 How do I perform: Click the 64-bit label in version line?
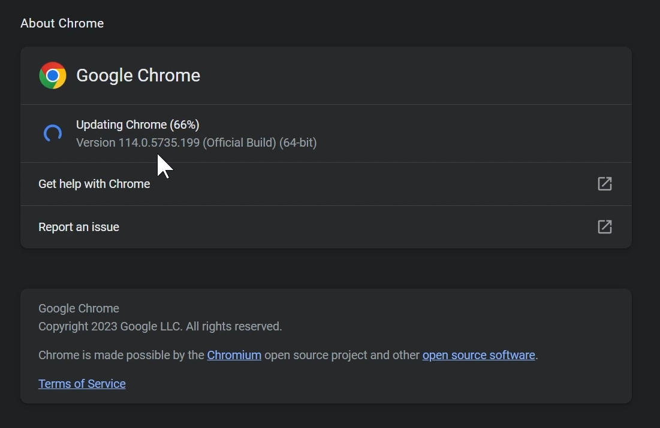click(x=298, y=142)
